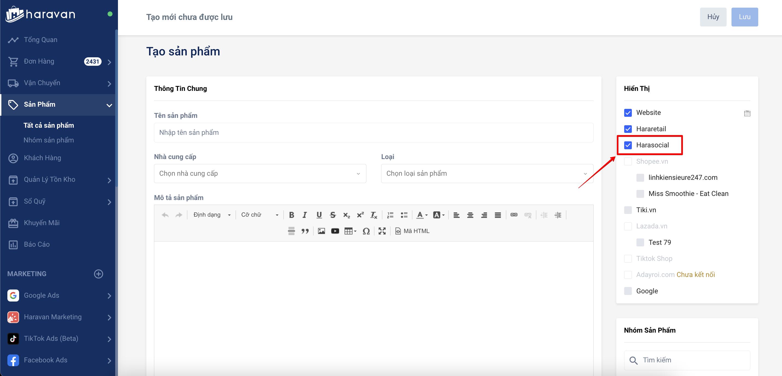Open the Định dạng format dropdown
Image resolution: width=782 pixels, height=376 pixels.
[x=212, y=215]
